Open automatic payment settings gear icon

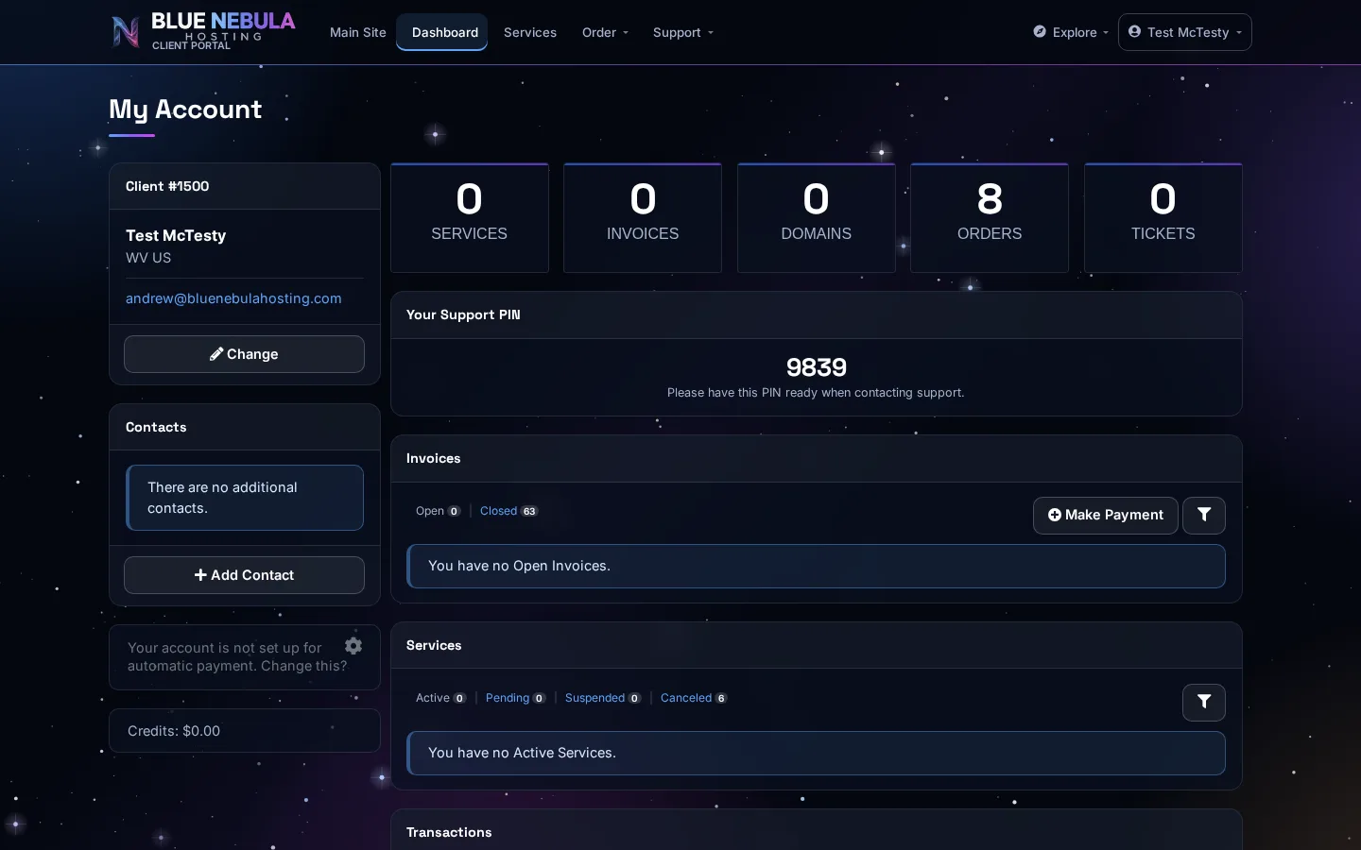point(353,646)
